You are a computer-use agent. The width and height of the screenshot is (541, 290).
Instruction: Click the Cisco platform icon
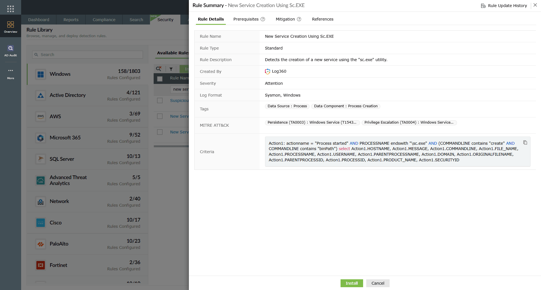point(41,223)
